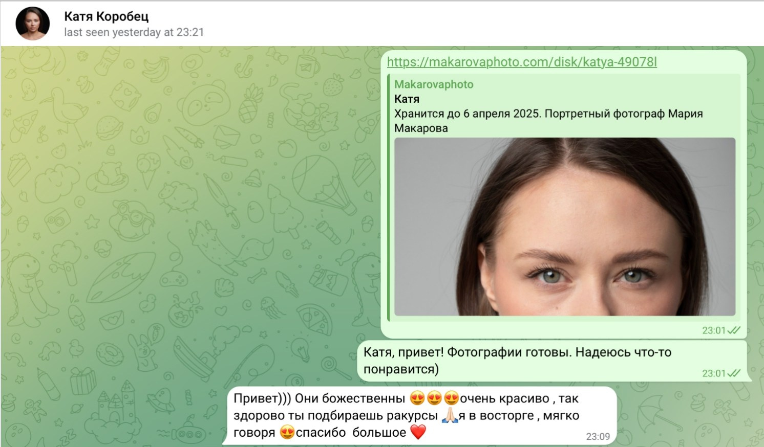Click the contact name Катя Коробец in header
Screen dimensions: 764x447
coord(106,16)
